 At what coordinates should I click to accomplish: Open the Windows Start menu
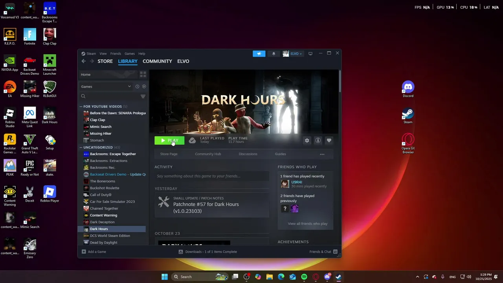[x=165, y=277]
